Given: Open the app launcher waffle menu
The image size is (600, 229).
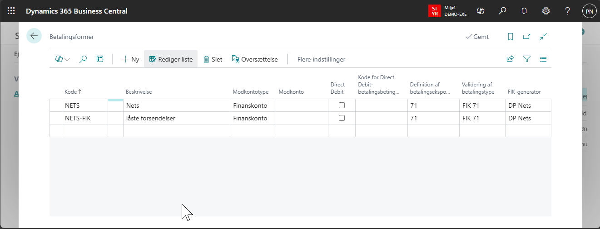Looking at the screenshot, I should (11, 11).
